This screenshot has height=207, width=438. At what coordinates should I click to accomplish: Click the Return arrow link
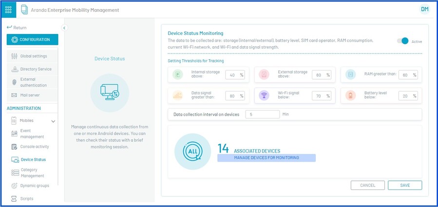(x=17, y=28)
